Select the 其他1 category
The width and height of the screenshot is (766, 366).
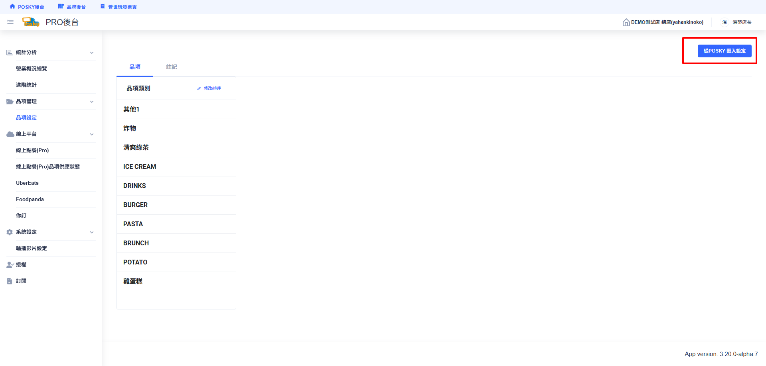pyautogui.click(x=176, y=109)
